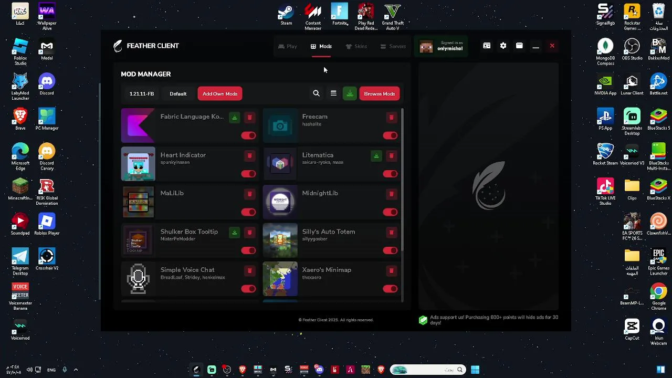Disable the Freecam mod toggle

coord(390,135)
